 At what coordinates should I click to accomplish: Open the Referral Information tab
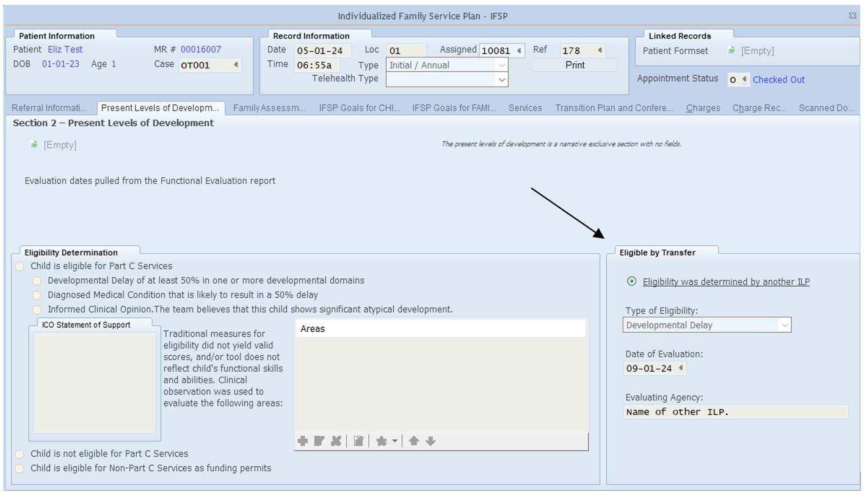coord(49,108)
